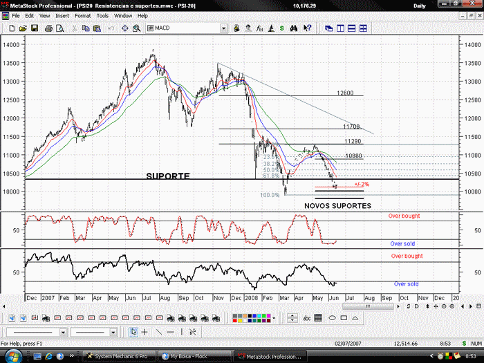Image resolution: width=484 pixels, height=363 pixels.
Task: Open the first line style dropdown
Action: click(63, 332)
